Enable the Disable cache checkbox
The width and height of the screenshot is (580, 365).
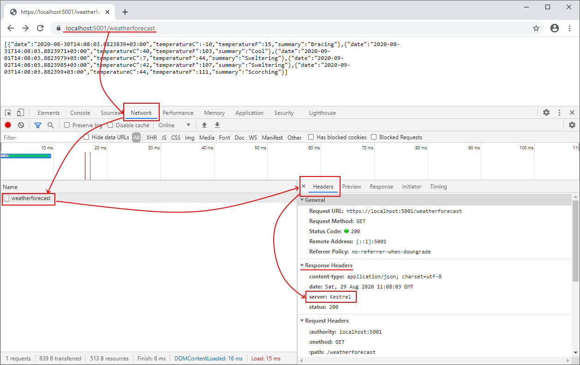click(110, 125)
